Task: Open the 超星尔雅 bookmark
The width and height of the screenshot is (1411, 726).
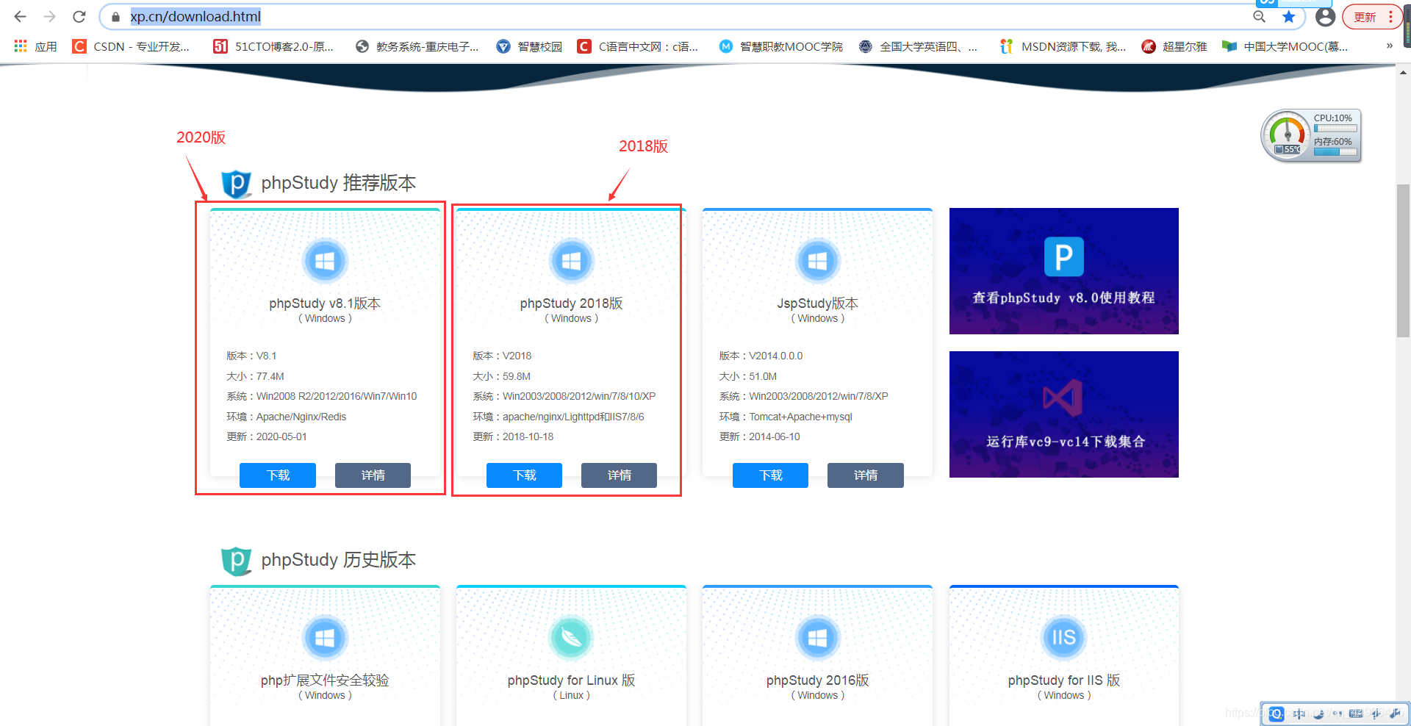Action: [x=1174, y=46]
